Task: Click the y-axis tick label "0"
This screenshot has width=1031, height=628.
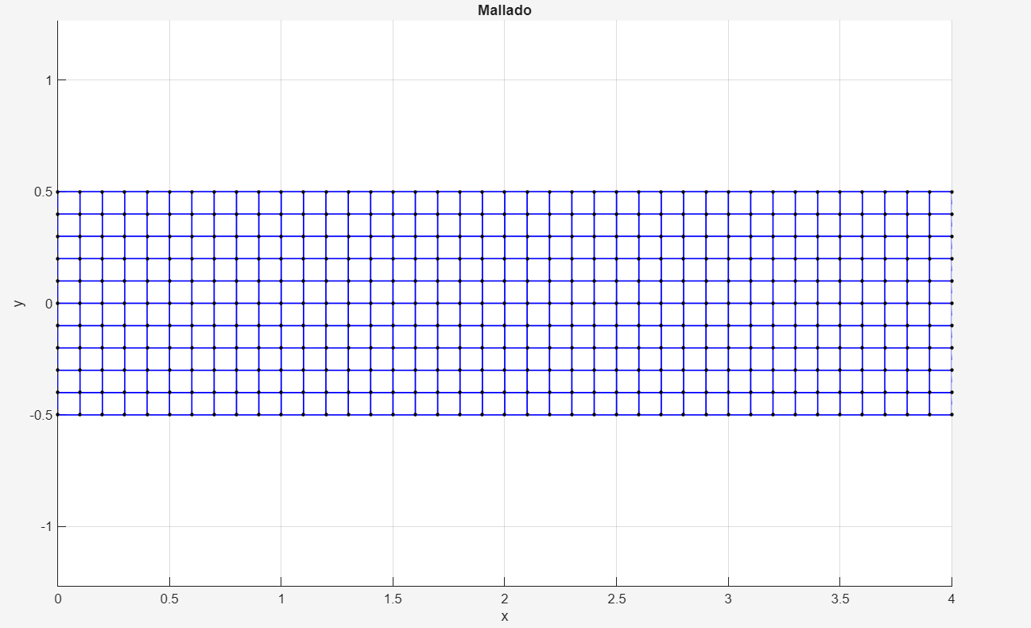Action: pyautogui.click(x=48, y=303)
